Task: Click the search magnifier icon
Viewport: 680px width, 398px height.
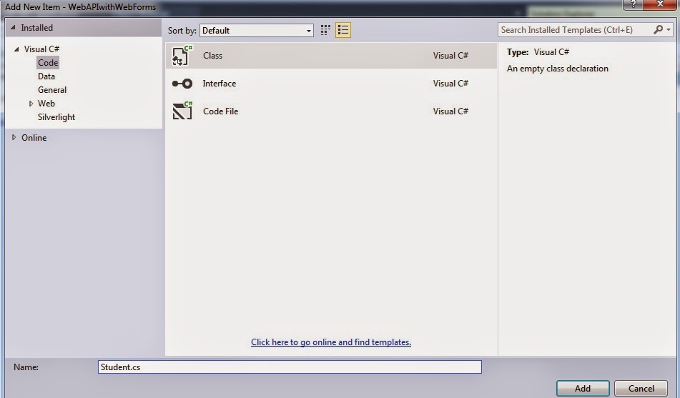Action: tap(659, 30)
